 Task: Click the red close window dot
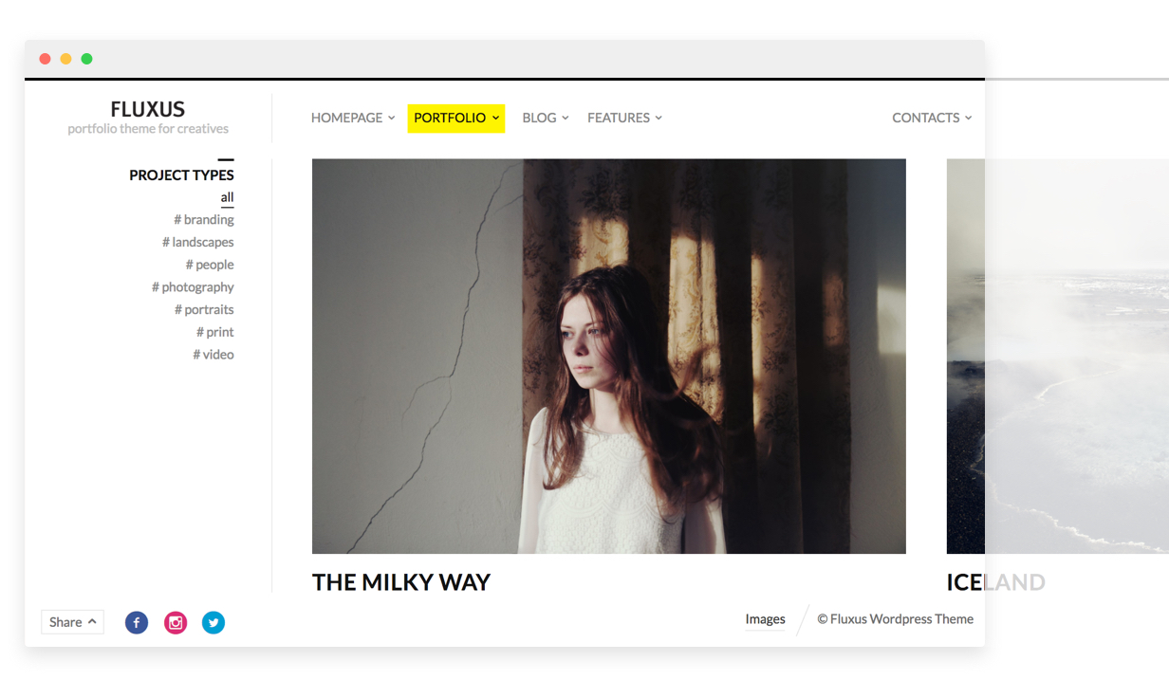click(x=45, y=59)
